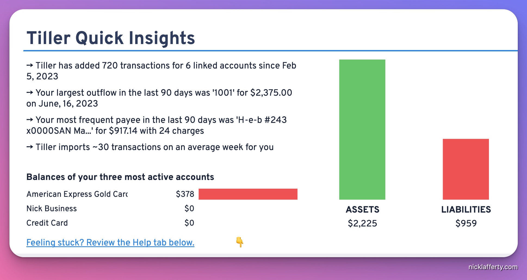Click the ASSETS label under green bar
This screenshot has height=280, width=527.
(362, 209)
